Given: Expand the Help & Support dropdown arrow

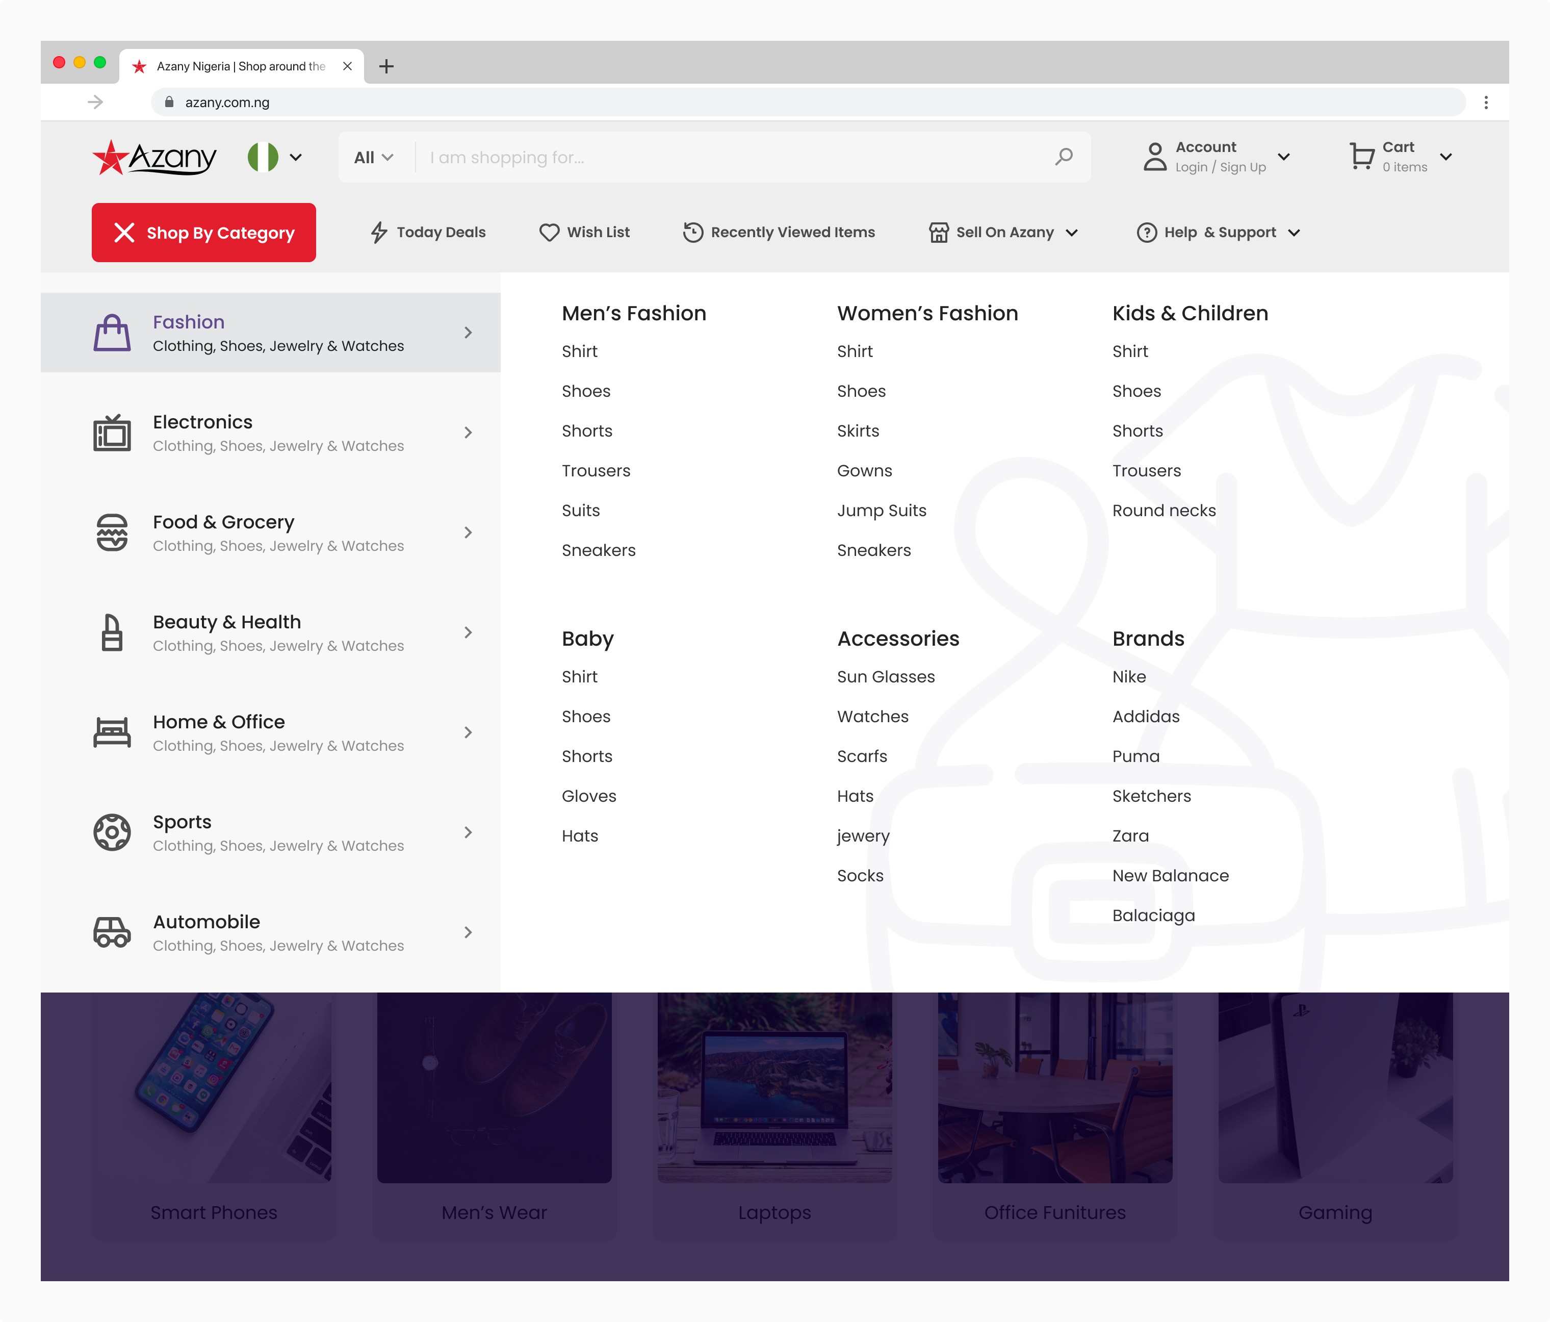Looking at the screenshot, I should [1294, 233].
